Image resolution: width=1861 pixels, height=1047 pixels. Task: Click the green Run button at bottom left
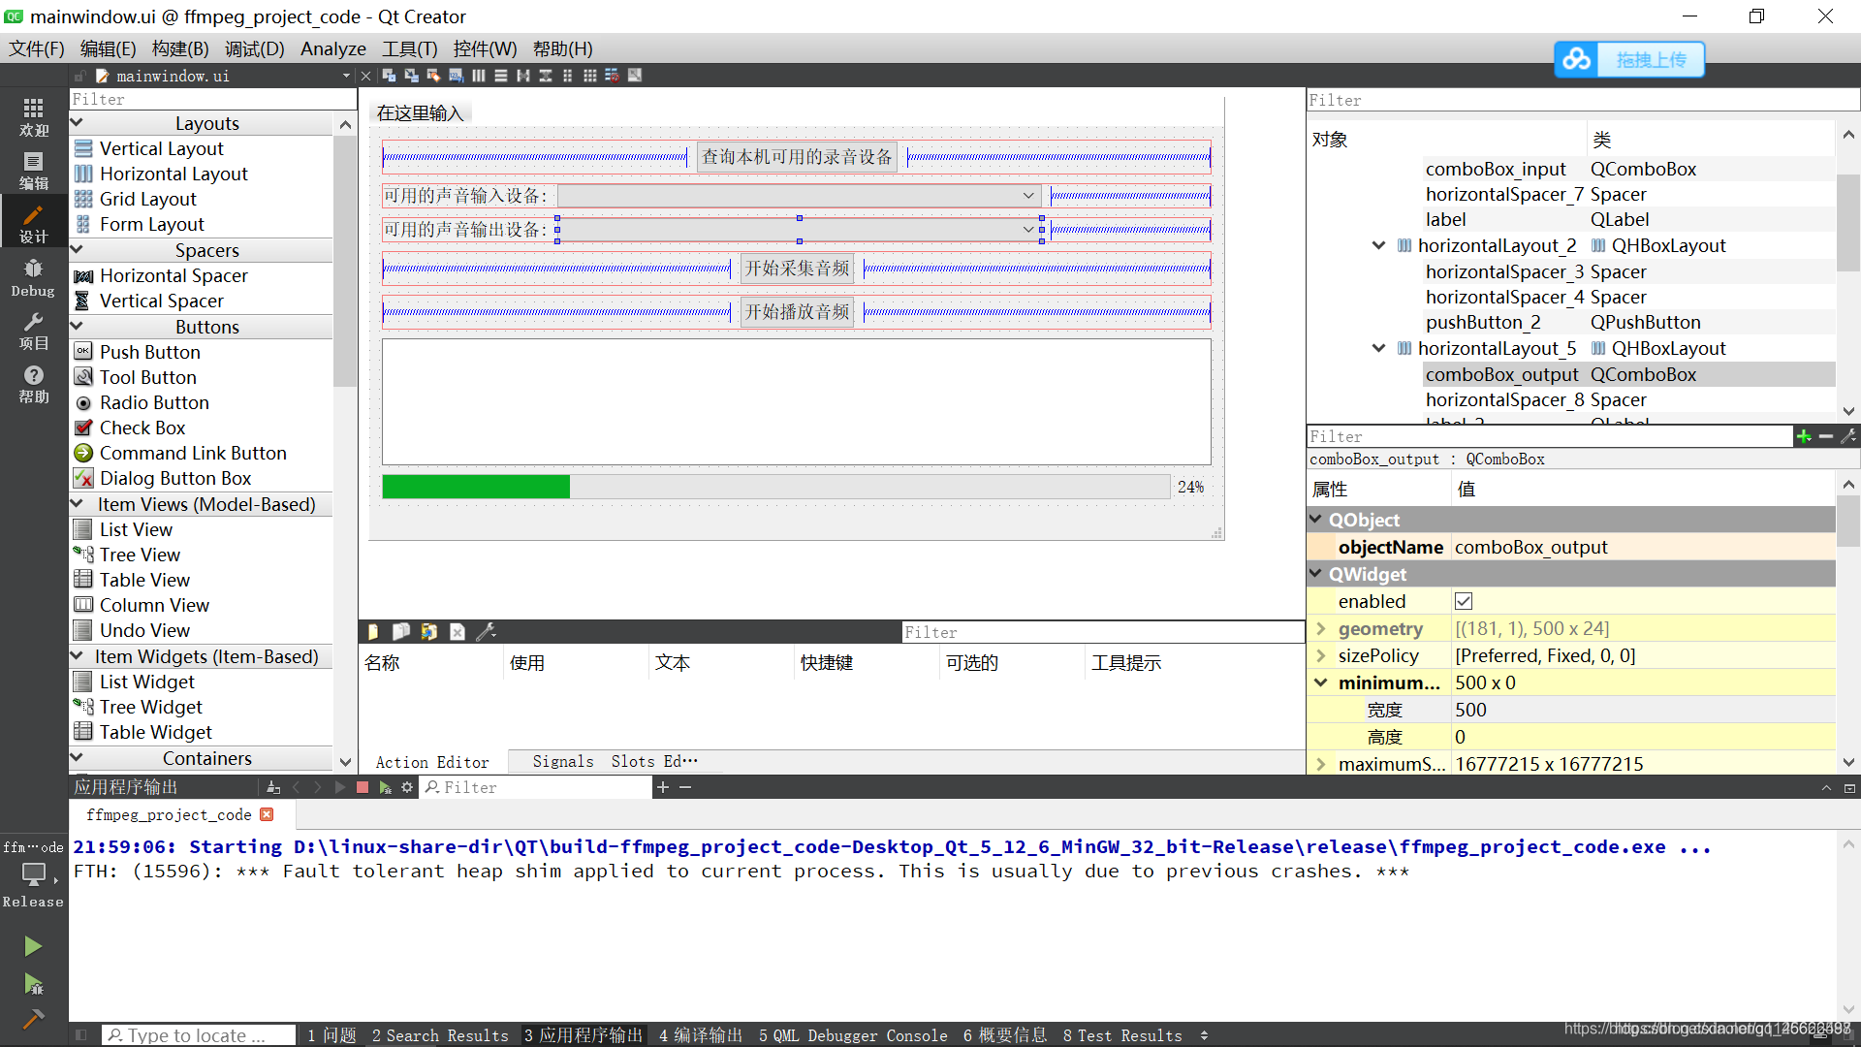coord(32,945)
